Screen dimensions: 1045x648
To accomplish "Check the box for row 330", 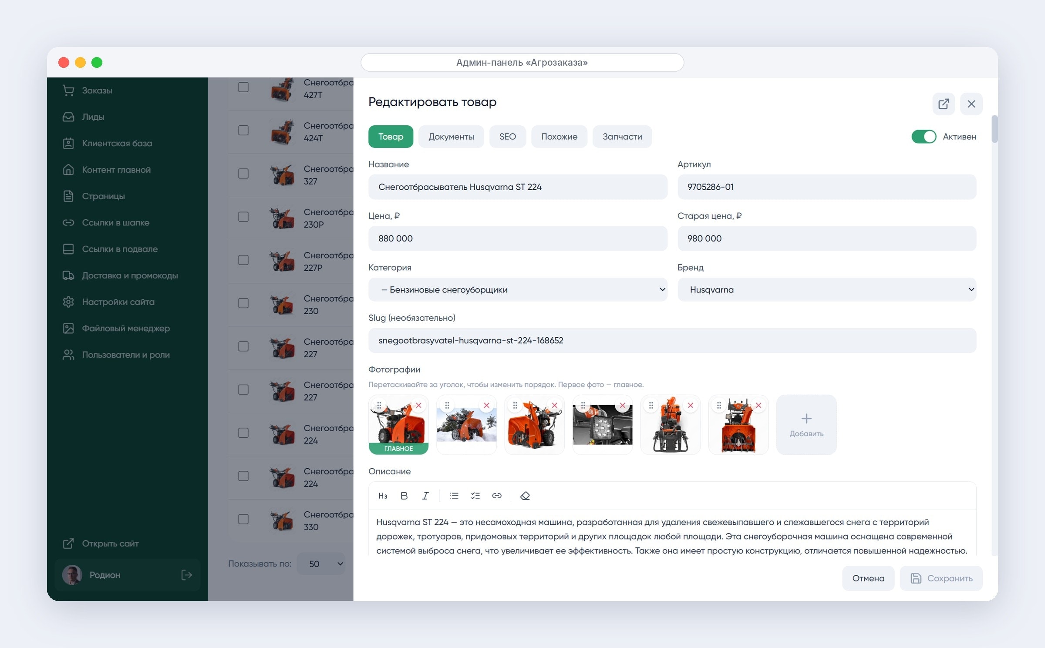I will tap(243, 519).
